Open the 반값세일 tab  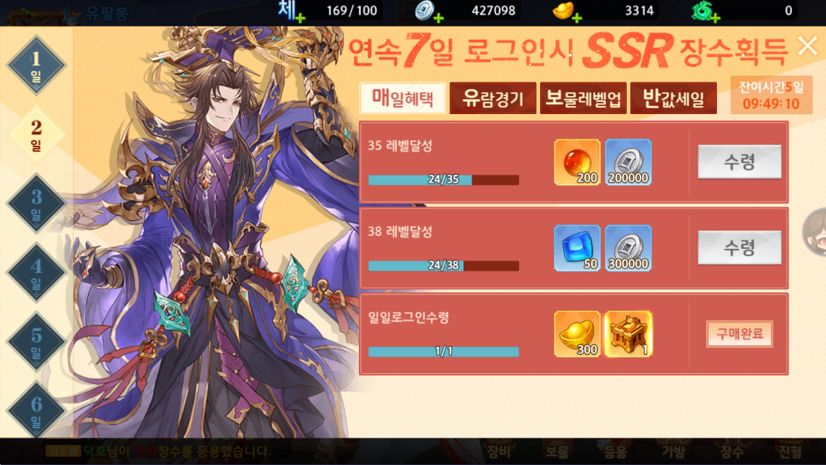[x=673, y=98]
